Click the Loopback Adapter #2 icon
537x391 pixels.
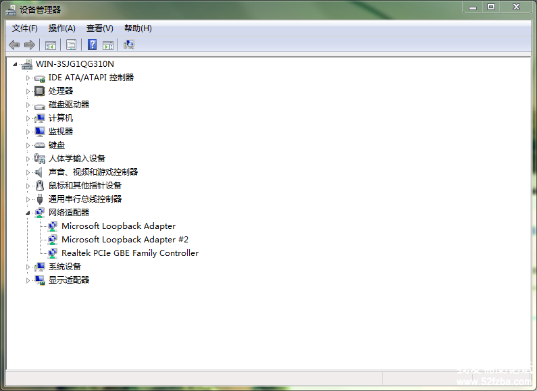(x=53, y=240)
